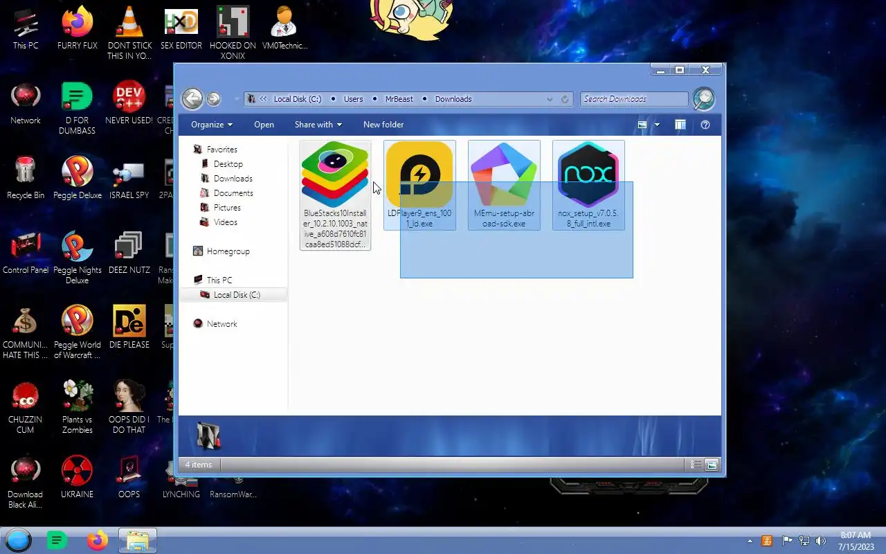The image size is (886, 554).
Task: Select the BlueStacks10Installer file icon
Action: click(335, 175)
